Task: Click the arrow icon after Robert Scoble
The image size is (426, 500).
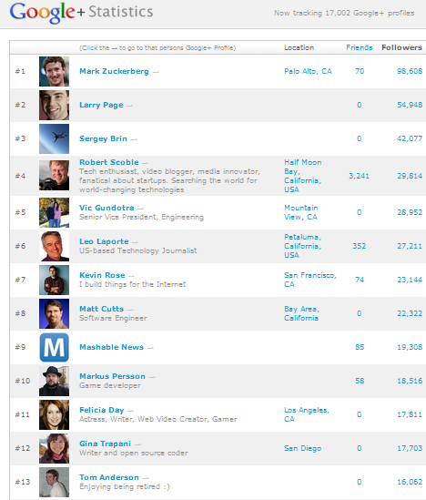Action: click(x=145, y=163)
